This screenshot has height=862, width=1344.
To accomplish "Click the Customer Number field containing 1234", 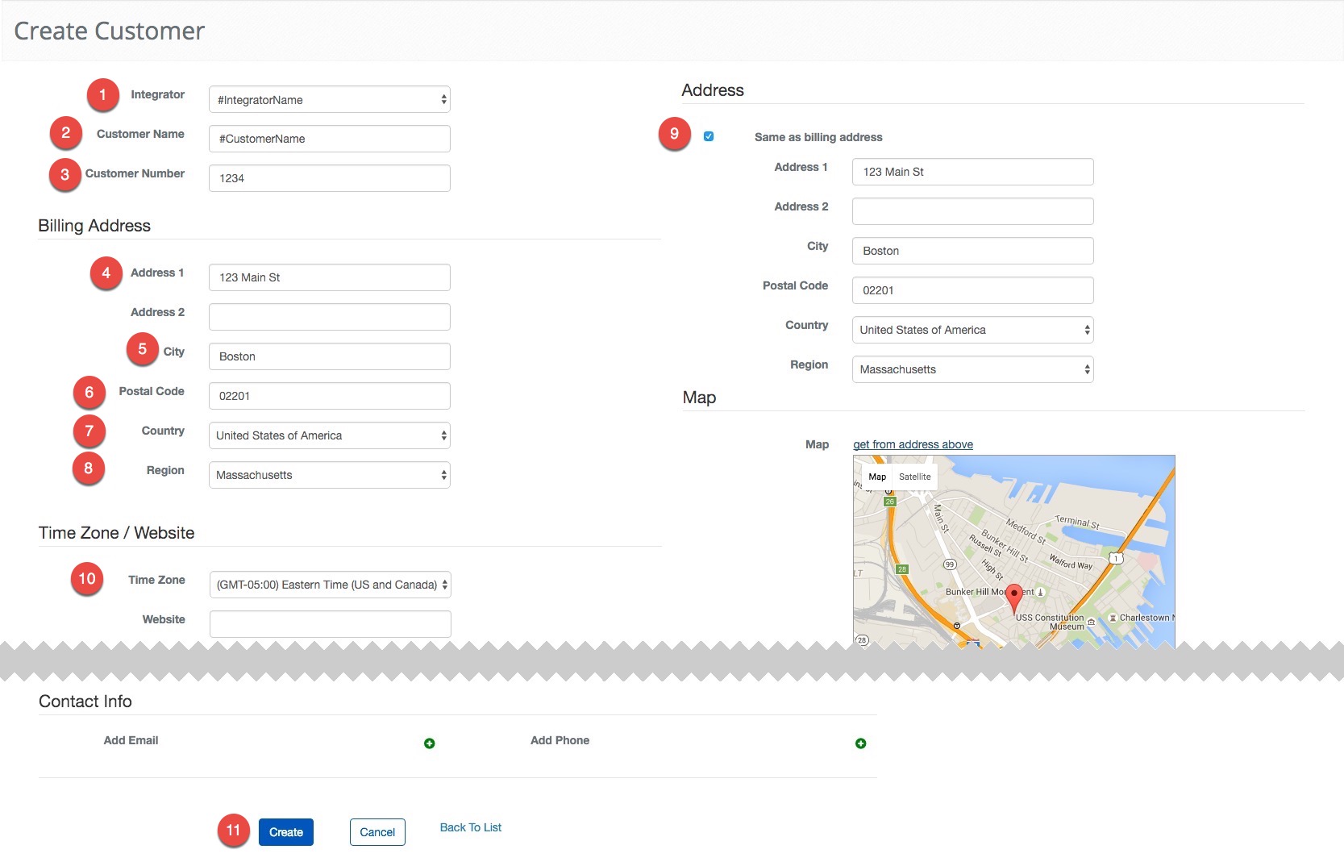I will coord(328,177).
